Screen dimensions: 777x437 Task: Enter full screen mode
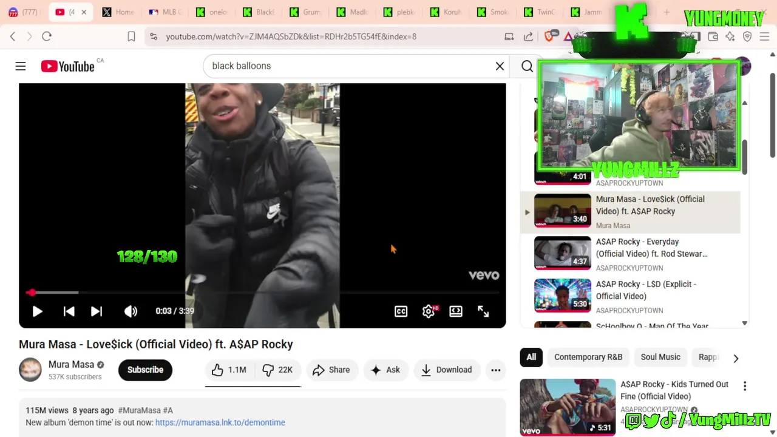pos(483,311)
